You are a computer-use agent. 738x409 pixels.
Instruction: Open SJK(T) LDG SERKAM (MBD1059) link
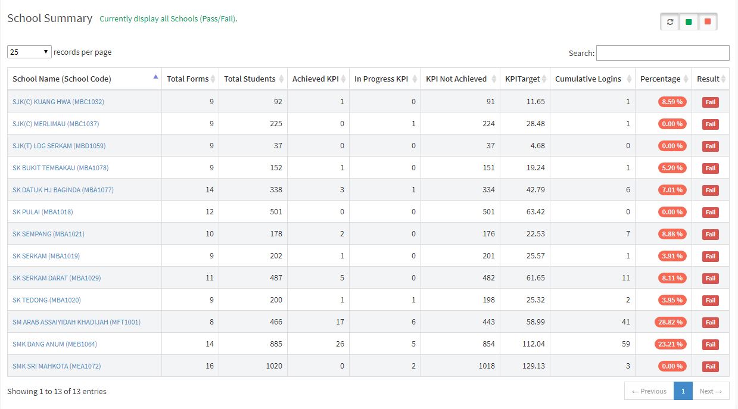pos(59,146)
